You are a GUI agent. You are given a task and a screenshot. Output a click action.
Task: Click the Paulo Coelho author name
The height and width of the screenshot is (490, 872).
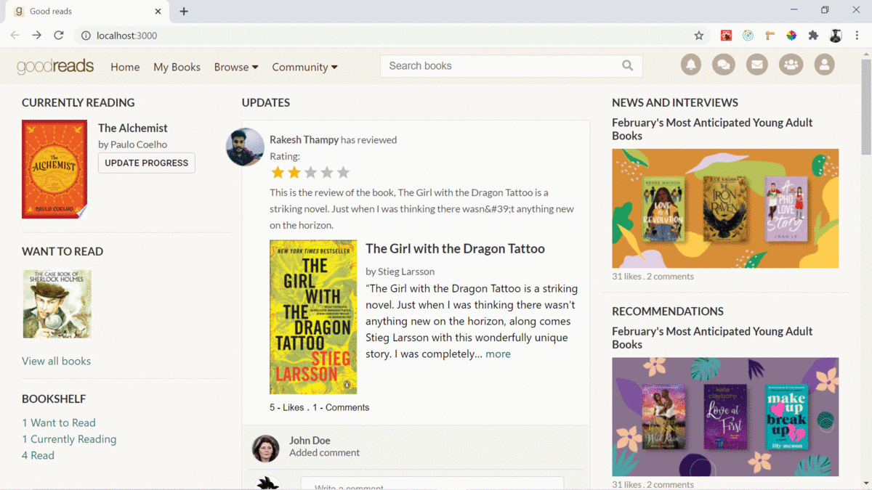[139, 144]
